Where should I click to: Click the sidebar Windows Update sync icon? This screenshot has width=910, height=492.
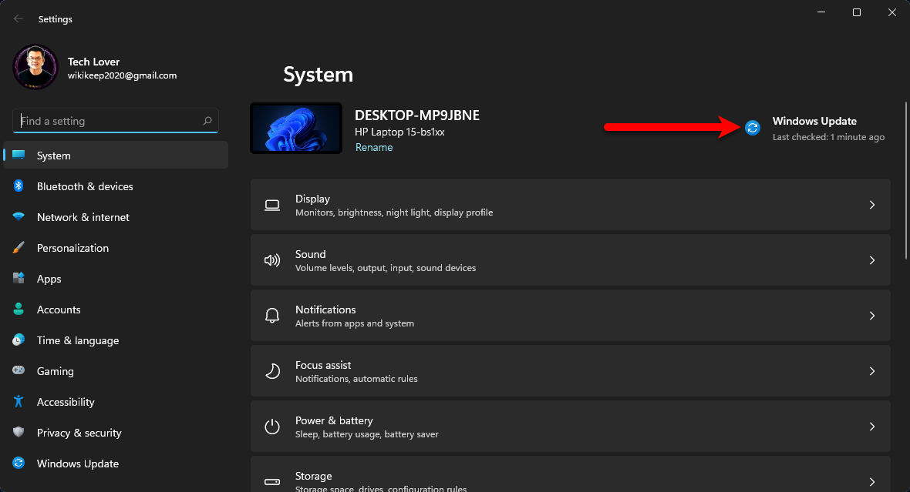click(x=19, y=463)
